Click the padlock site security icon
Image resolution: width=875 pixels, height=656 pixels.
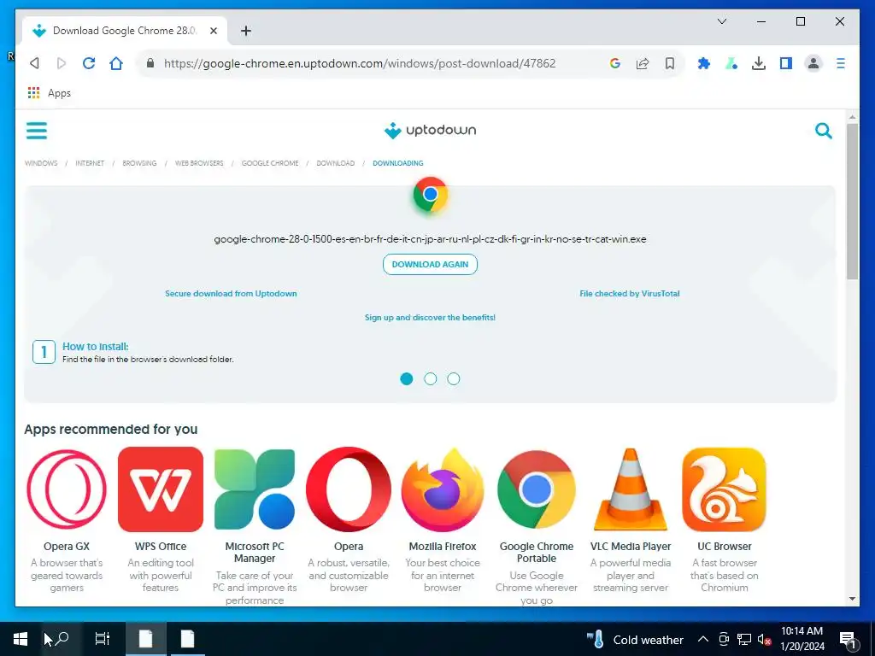(x=150, y=63)
